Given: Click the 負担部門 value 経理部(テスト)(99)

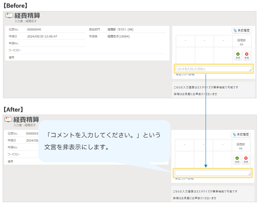Looking at the screenshot, I should pyautogui.click(x=120, y=29).
